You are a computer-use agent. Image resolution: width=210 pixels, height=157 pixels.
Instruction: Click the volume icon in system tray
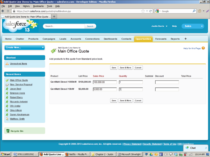tap(166, 154)
